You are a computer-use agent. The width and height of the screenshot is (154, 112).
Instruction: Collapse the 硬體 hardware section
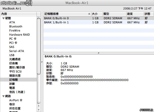tap(4, 18)
